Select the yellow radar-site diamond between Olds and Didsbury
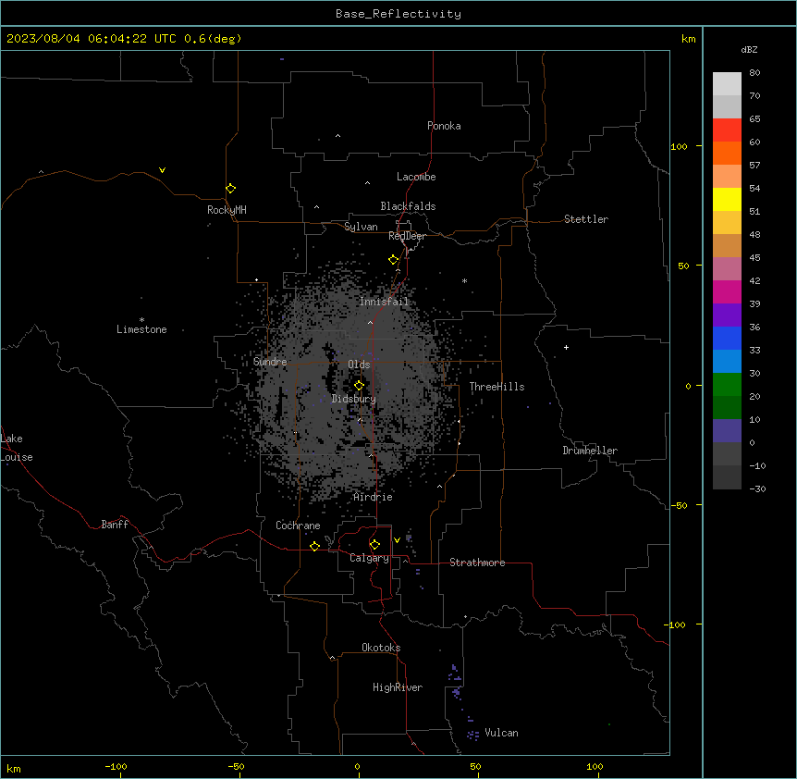 pos(359,386)
